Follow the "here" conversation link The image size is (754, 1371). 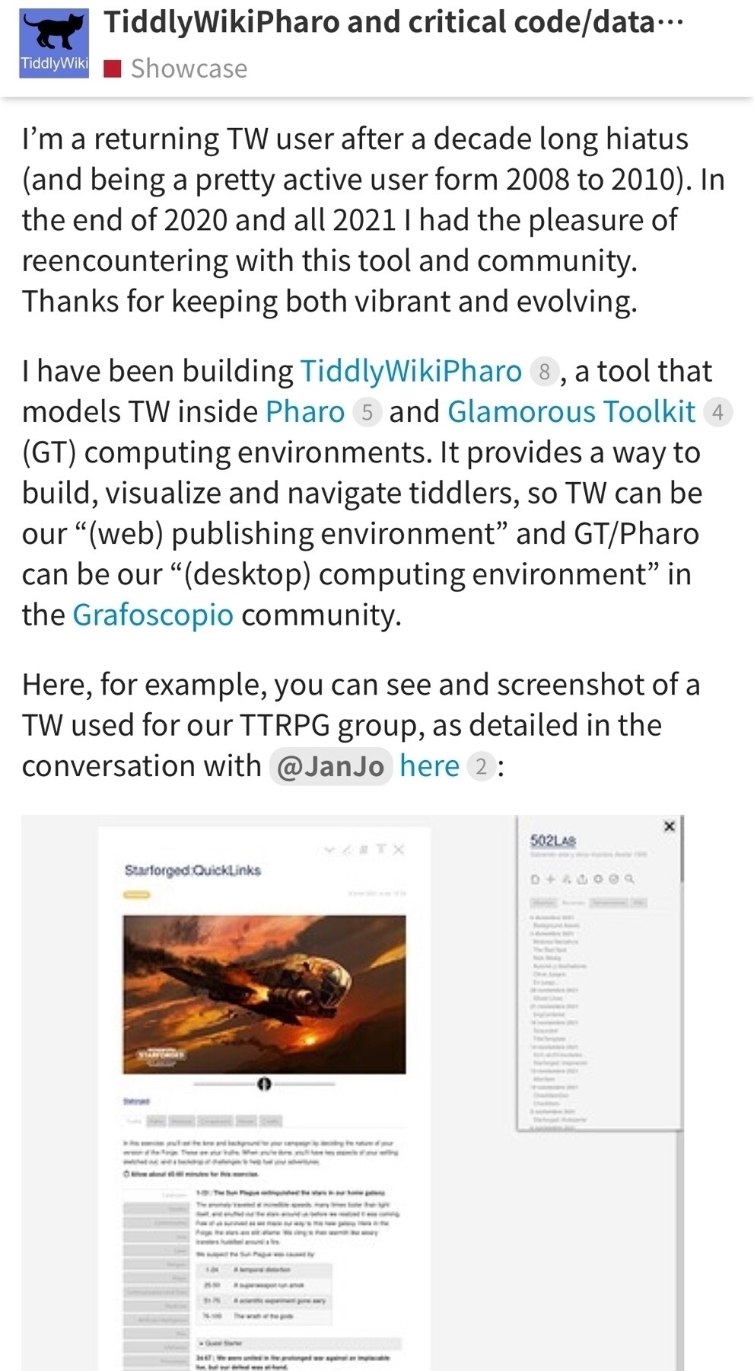429,765
